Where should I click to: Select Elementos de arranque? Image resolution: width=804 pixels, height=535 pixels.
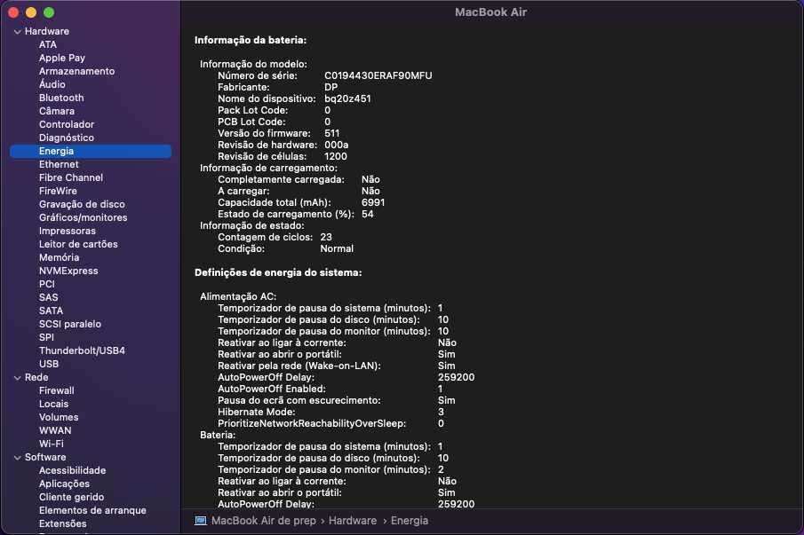pyautogui.click(x=92, y=510)
